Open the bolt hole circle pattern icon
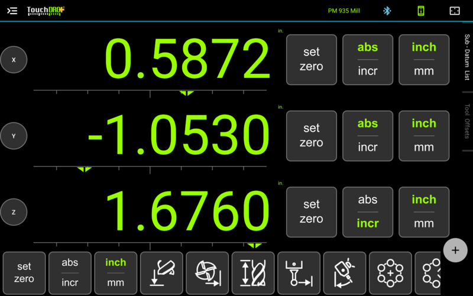The image size is (473, 296). tap(390, 273)
